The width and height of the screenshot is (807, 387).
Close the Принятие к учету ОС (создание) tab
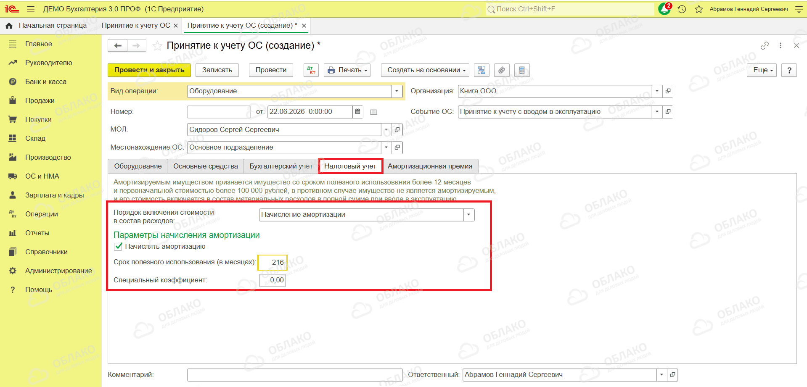[304, 26]
